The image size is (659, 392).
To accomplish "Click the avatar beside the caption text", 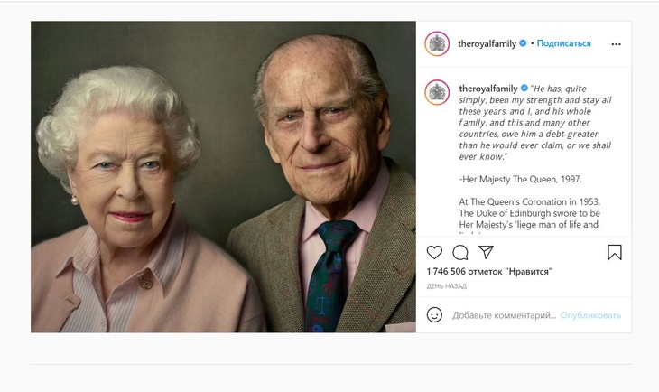I will tap(438, 92).
